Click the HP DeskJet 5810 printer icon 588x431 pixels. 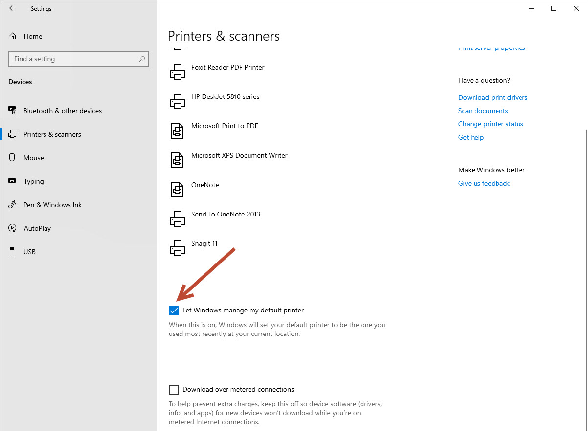(177, 102)
